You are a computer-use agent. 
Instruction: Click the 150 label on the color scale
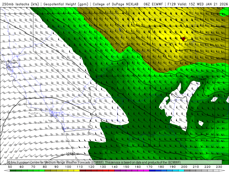tap(126, 167)
